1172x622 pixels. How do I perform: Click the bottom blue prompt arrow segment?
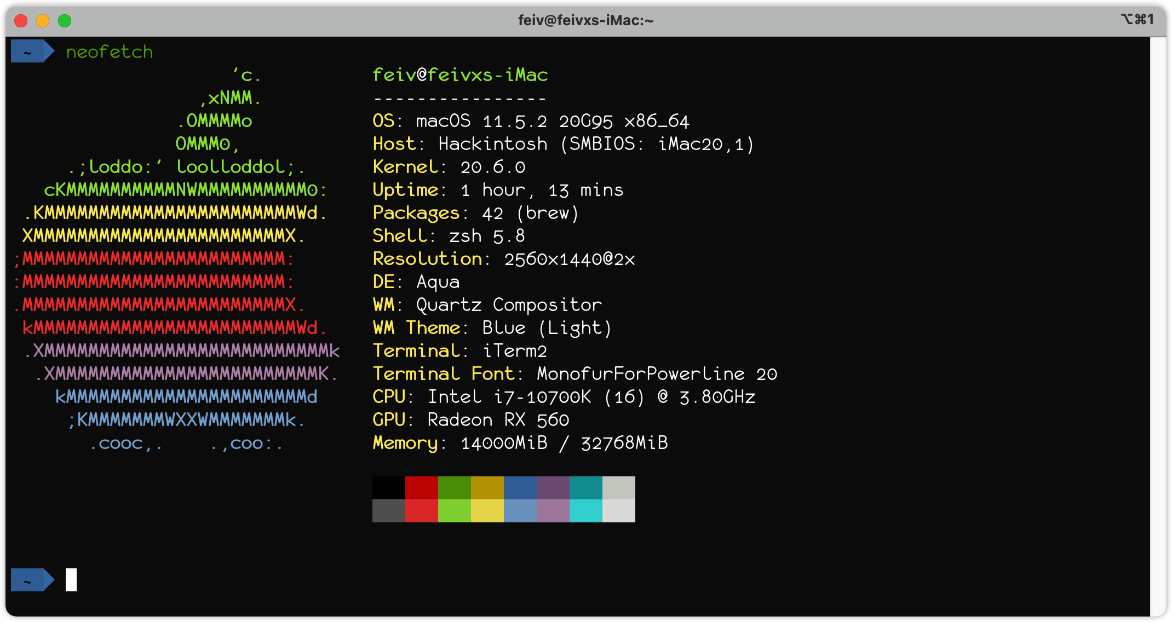[32, 580]
